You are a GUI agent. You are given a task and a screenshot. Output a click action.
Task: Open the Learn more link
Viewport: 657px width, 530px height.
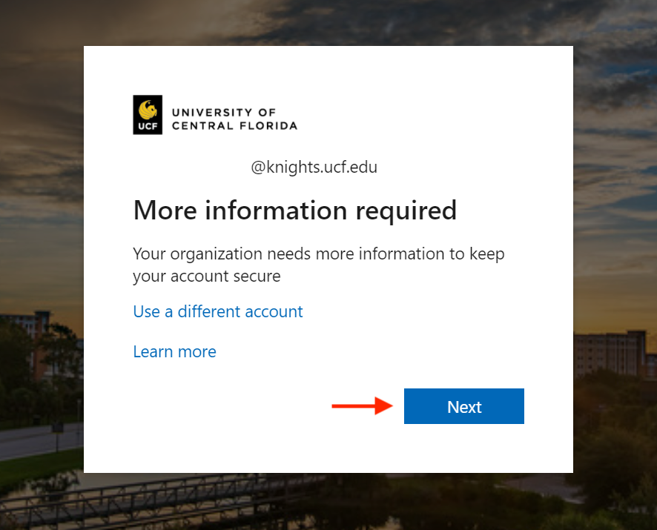coord(174,351)
